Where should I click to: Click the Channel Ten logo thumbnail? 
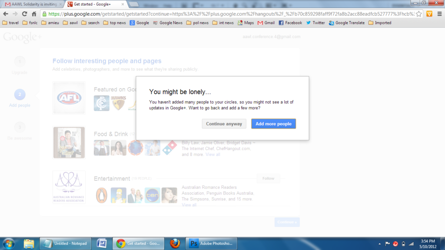click(x=153, y=195)
